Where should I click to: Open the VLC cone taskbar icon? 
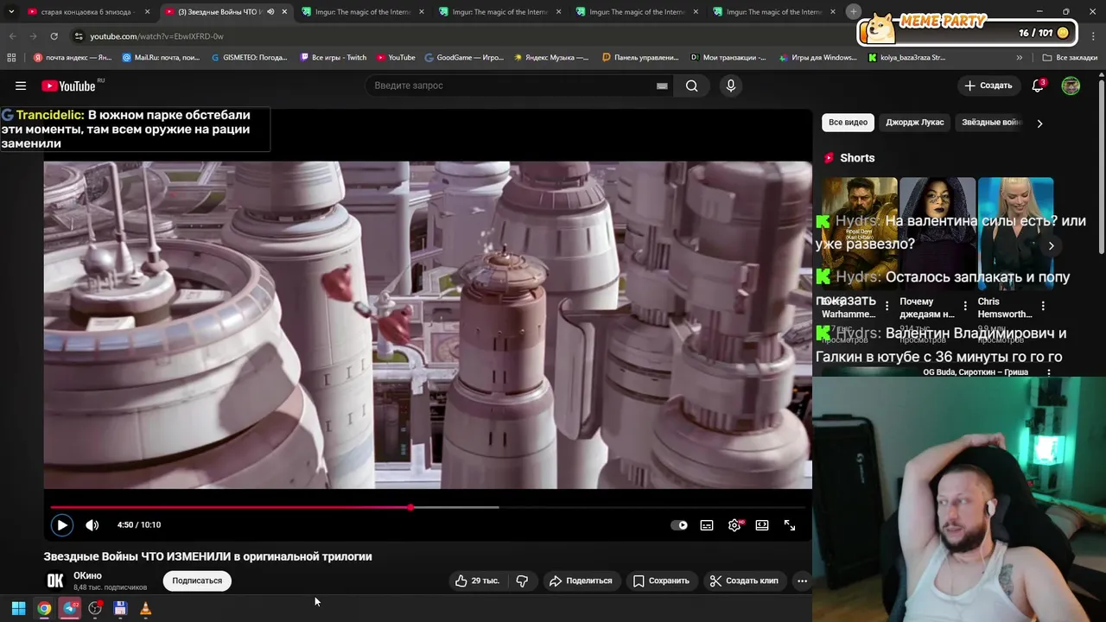(x=145, y=608)
